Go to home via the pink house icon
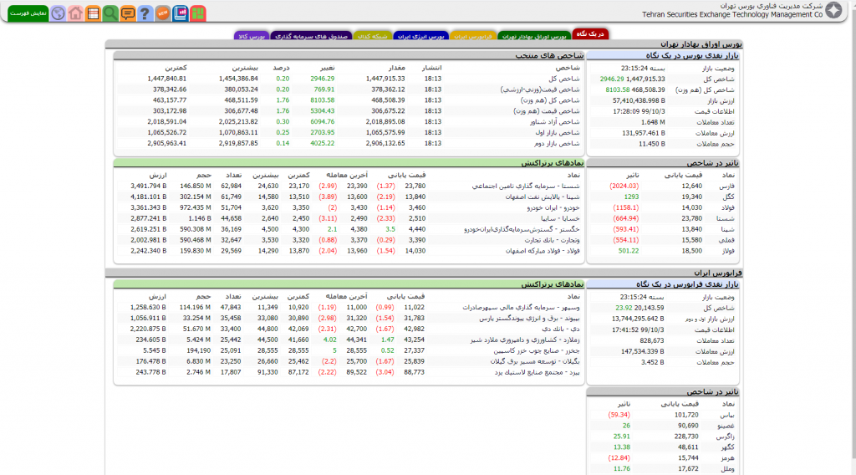Viewport: 856px width, 475px height. [x=75, y=13]
